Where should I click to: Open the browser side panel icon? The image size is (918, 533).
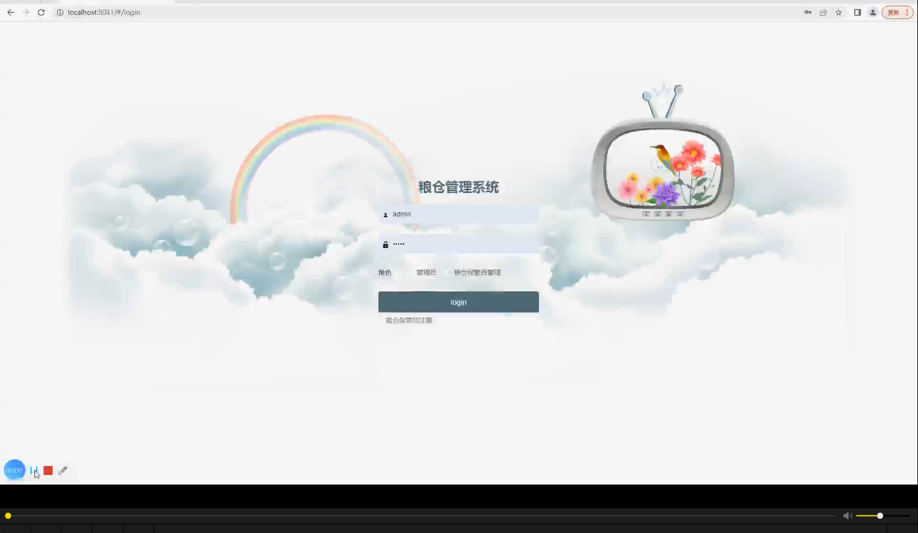(857, 12)
